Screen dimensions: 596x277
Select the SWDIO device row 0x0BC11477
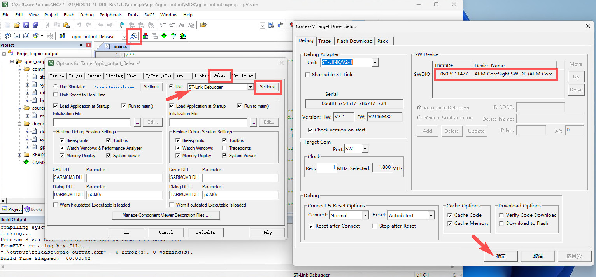point(496,74)
